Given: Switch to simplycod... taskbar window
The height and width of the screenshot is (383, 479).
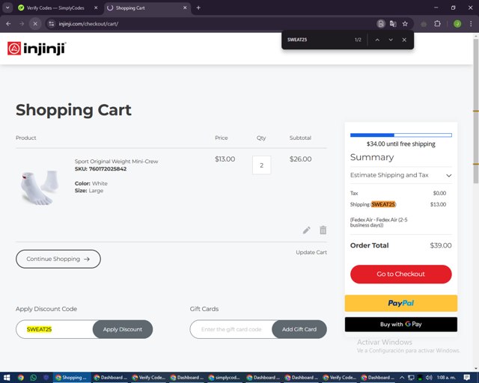Looking at the screenshot, I should coord(225,378).
